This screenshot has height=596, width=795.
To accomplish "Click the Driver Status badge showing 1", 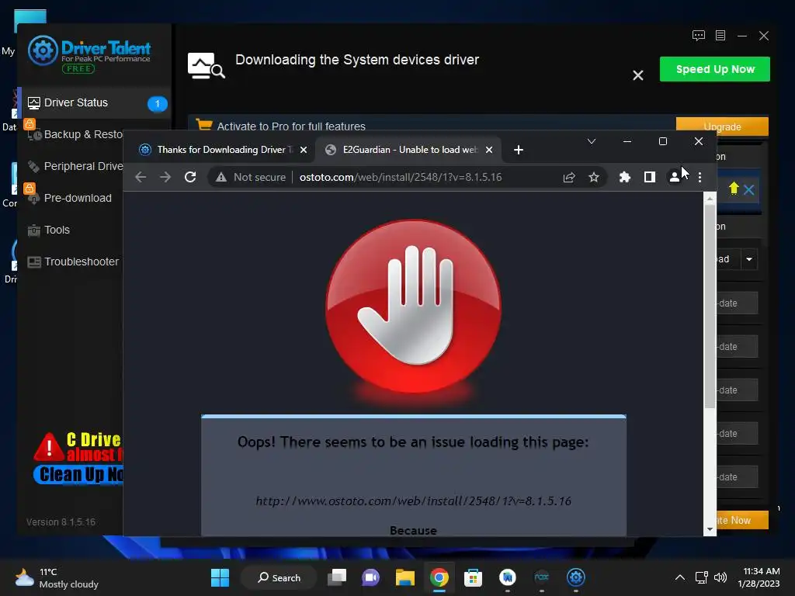I will pos(157,104).
